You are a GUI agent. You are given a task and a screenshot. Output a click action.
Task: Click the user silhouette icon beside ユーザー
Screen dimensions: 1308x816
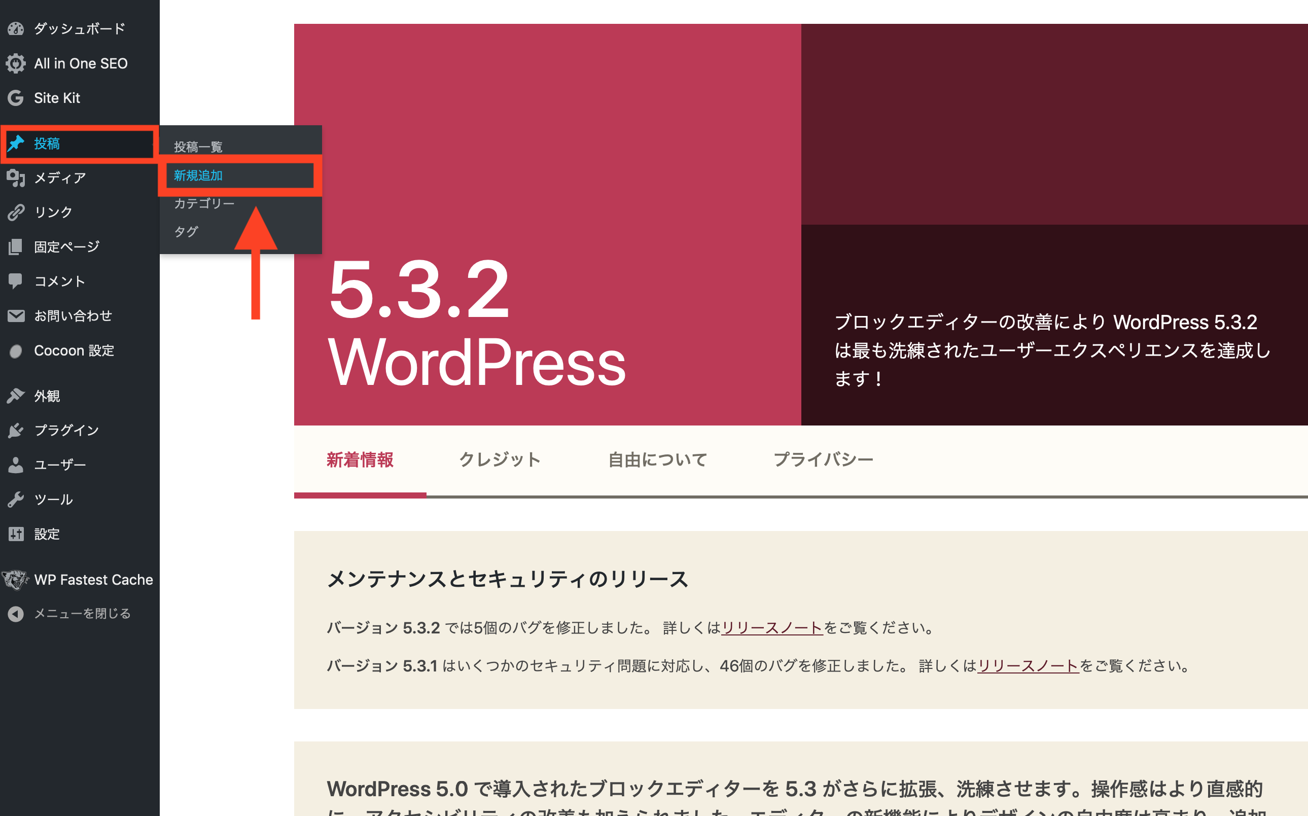coord(16,465)
